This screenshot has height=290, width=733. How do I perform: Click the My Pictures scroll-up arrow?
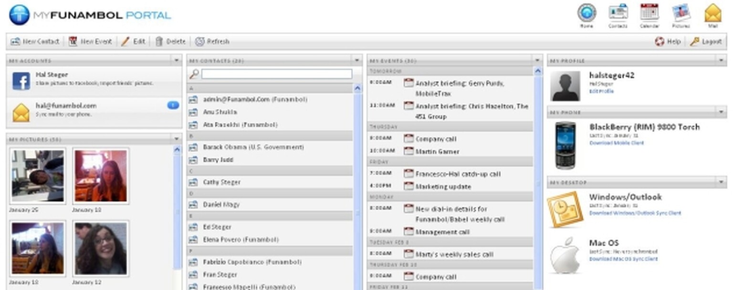[177, 150]
